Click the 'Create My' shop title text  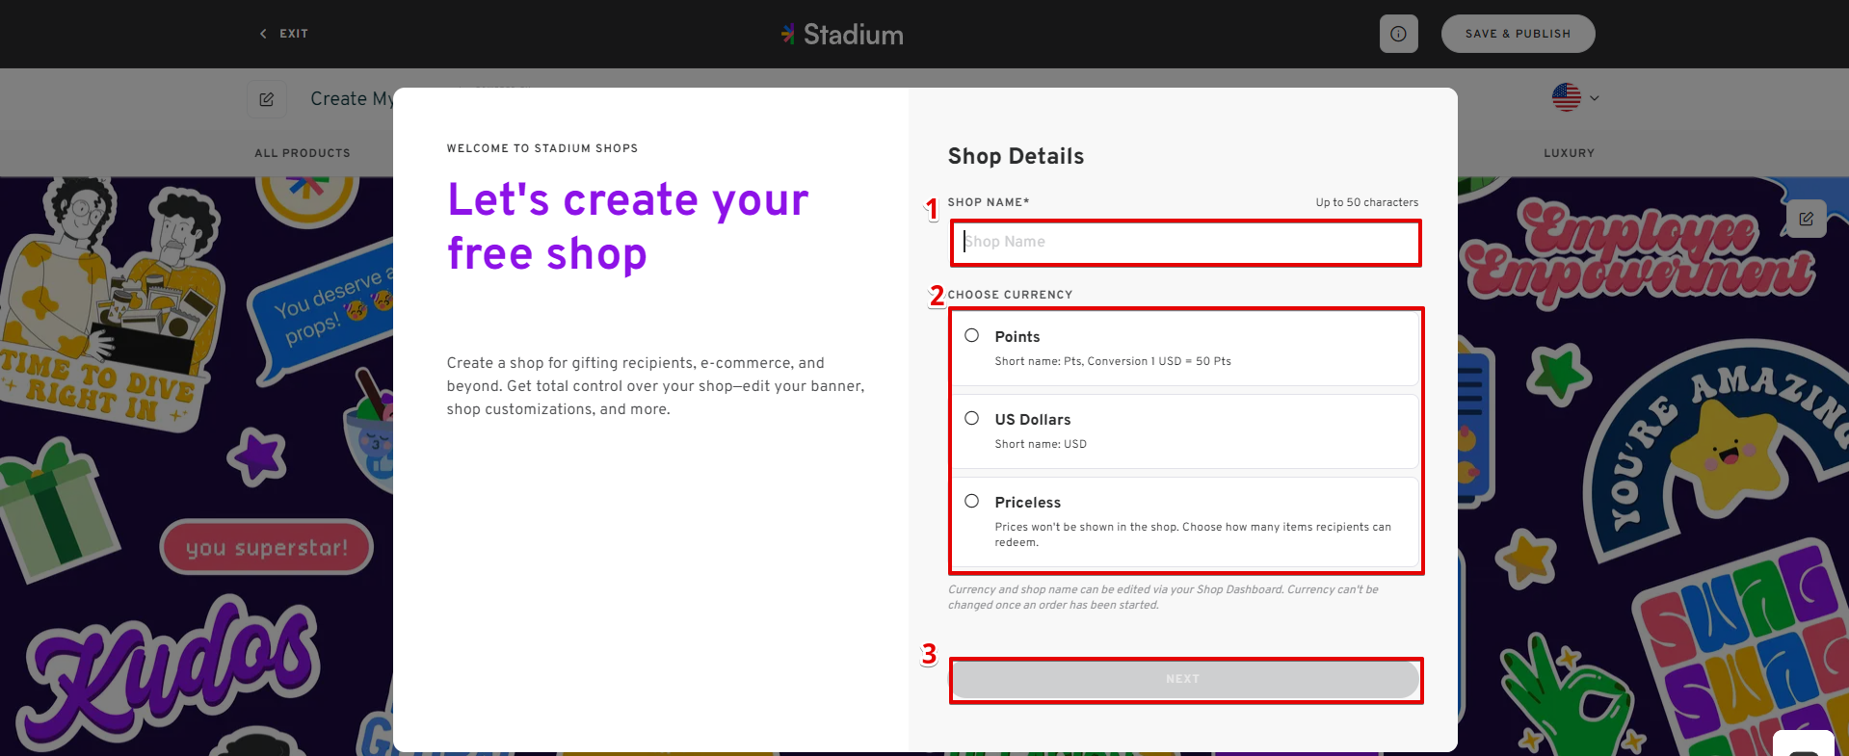coord(352,99)
